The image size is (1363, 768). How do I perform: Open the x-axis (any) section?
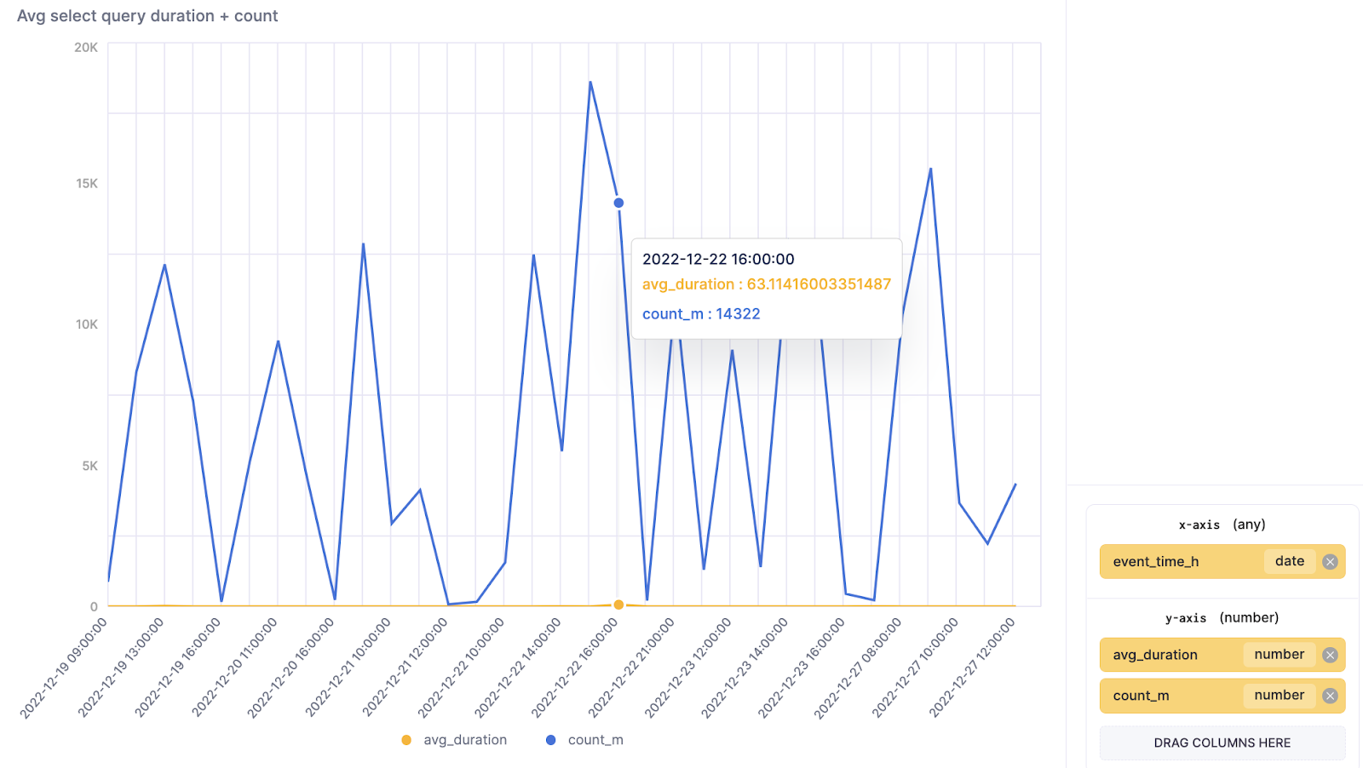click(1222, 524)
